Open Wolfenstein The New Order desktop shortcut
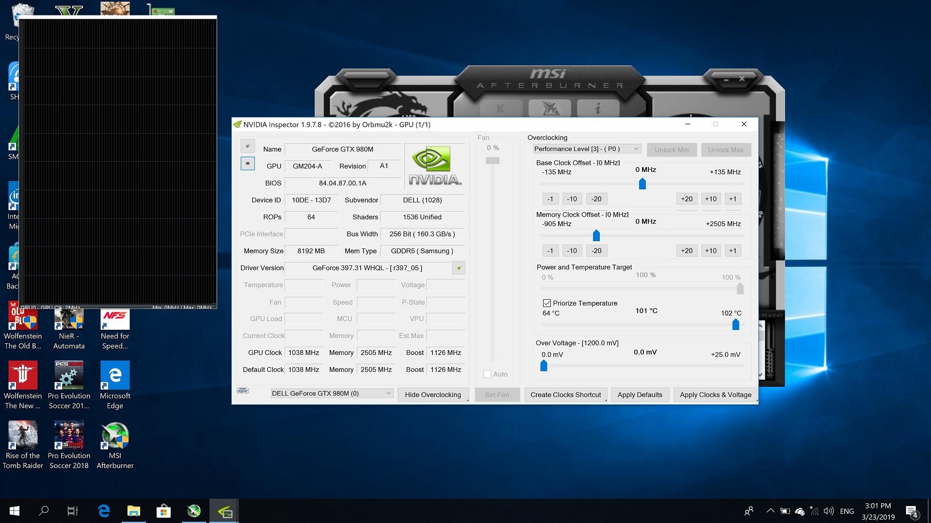 [x=23, y=385]
